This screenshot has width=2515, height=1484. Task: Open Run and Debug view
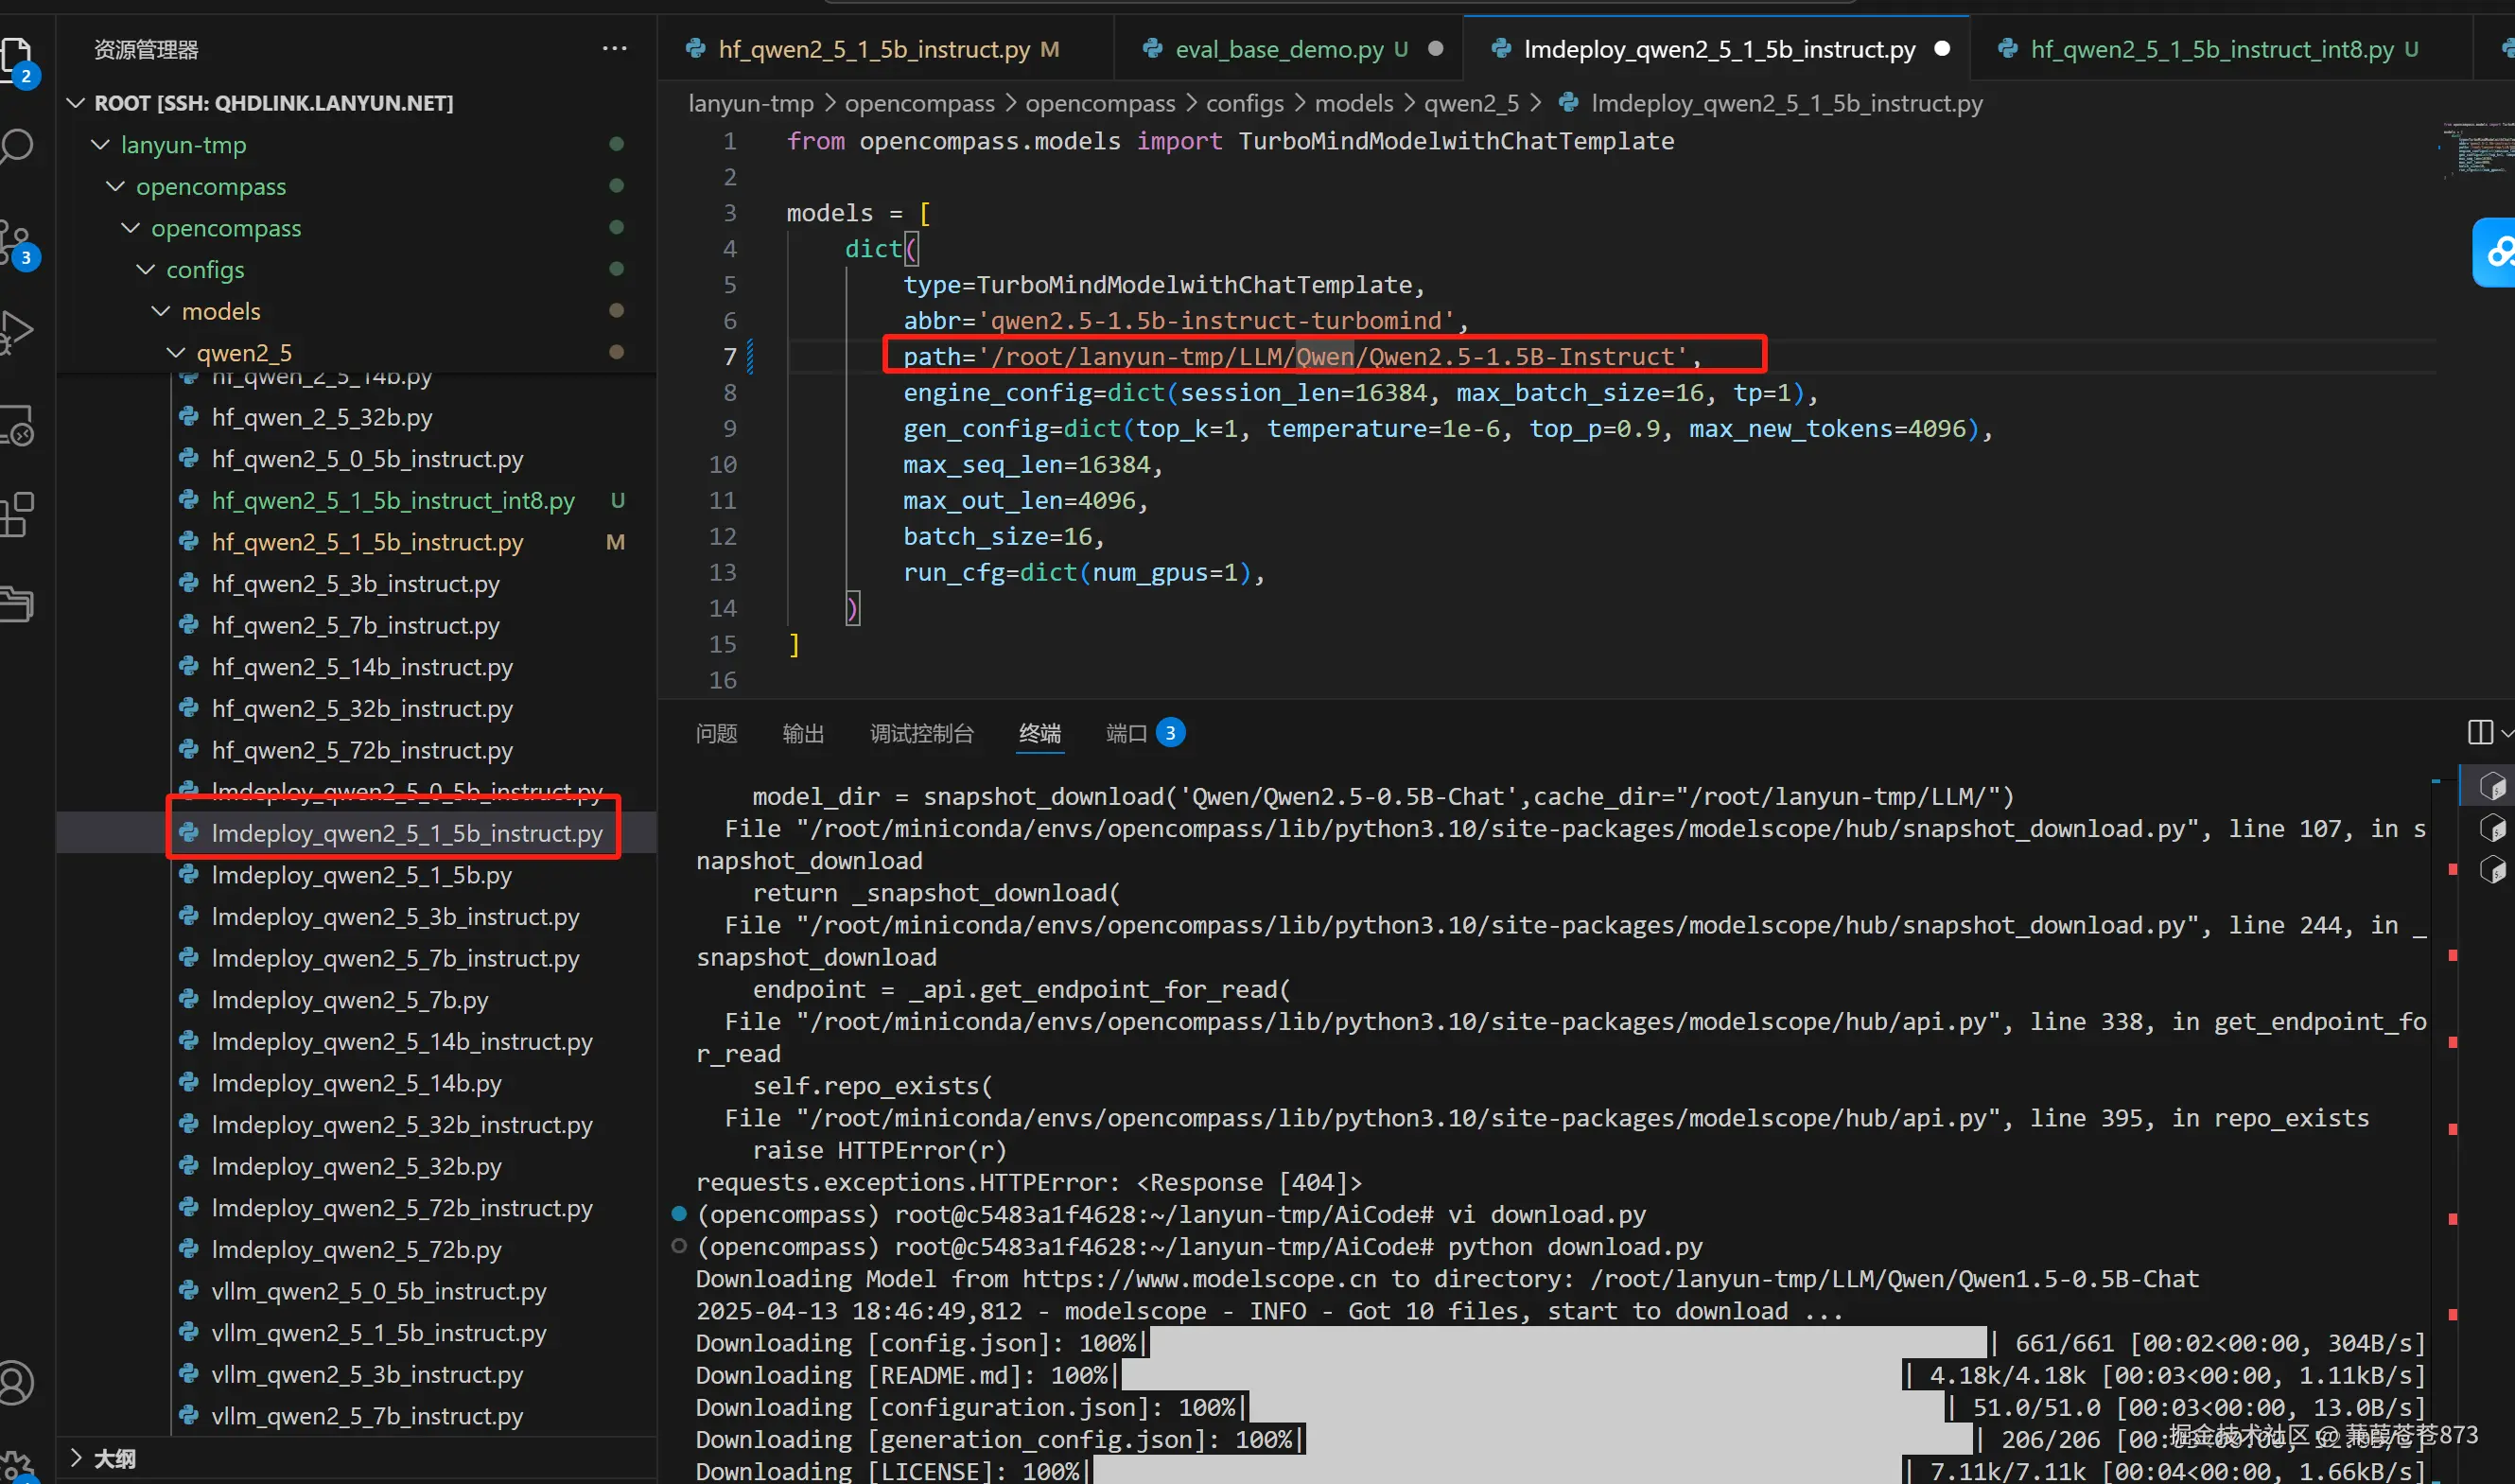pyautogui.click(x=18, y=331)
